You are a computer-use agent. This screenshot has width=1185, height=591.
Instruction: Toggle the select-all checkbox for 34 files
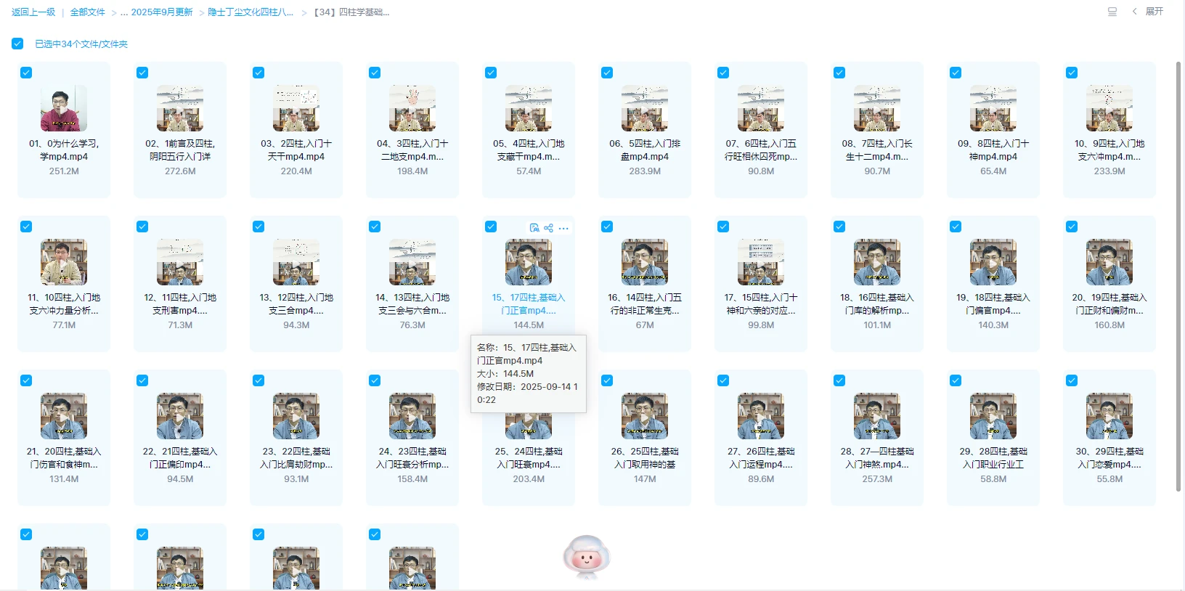pos(17,44)
